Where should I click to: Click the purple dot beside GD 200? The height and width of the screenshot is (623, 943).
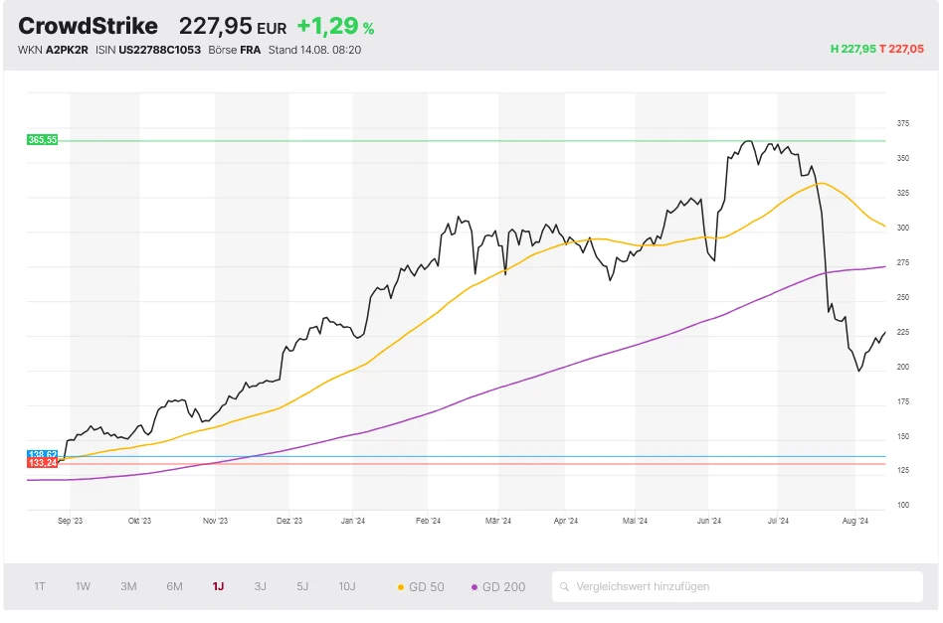(474, 587)
